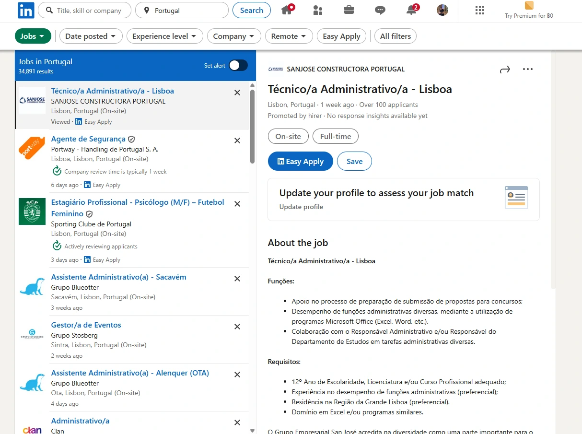
Task: Click 'Over 100 applicants' text
Action: 389,105
